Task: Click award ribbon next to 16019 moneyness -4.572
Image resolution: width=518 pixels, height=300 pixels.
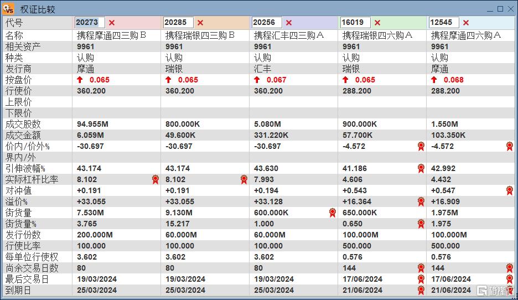Action: (x=421, y=146)
